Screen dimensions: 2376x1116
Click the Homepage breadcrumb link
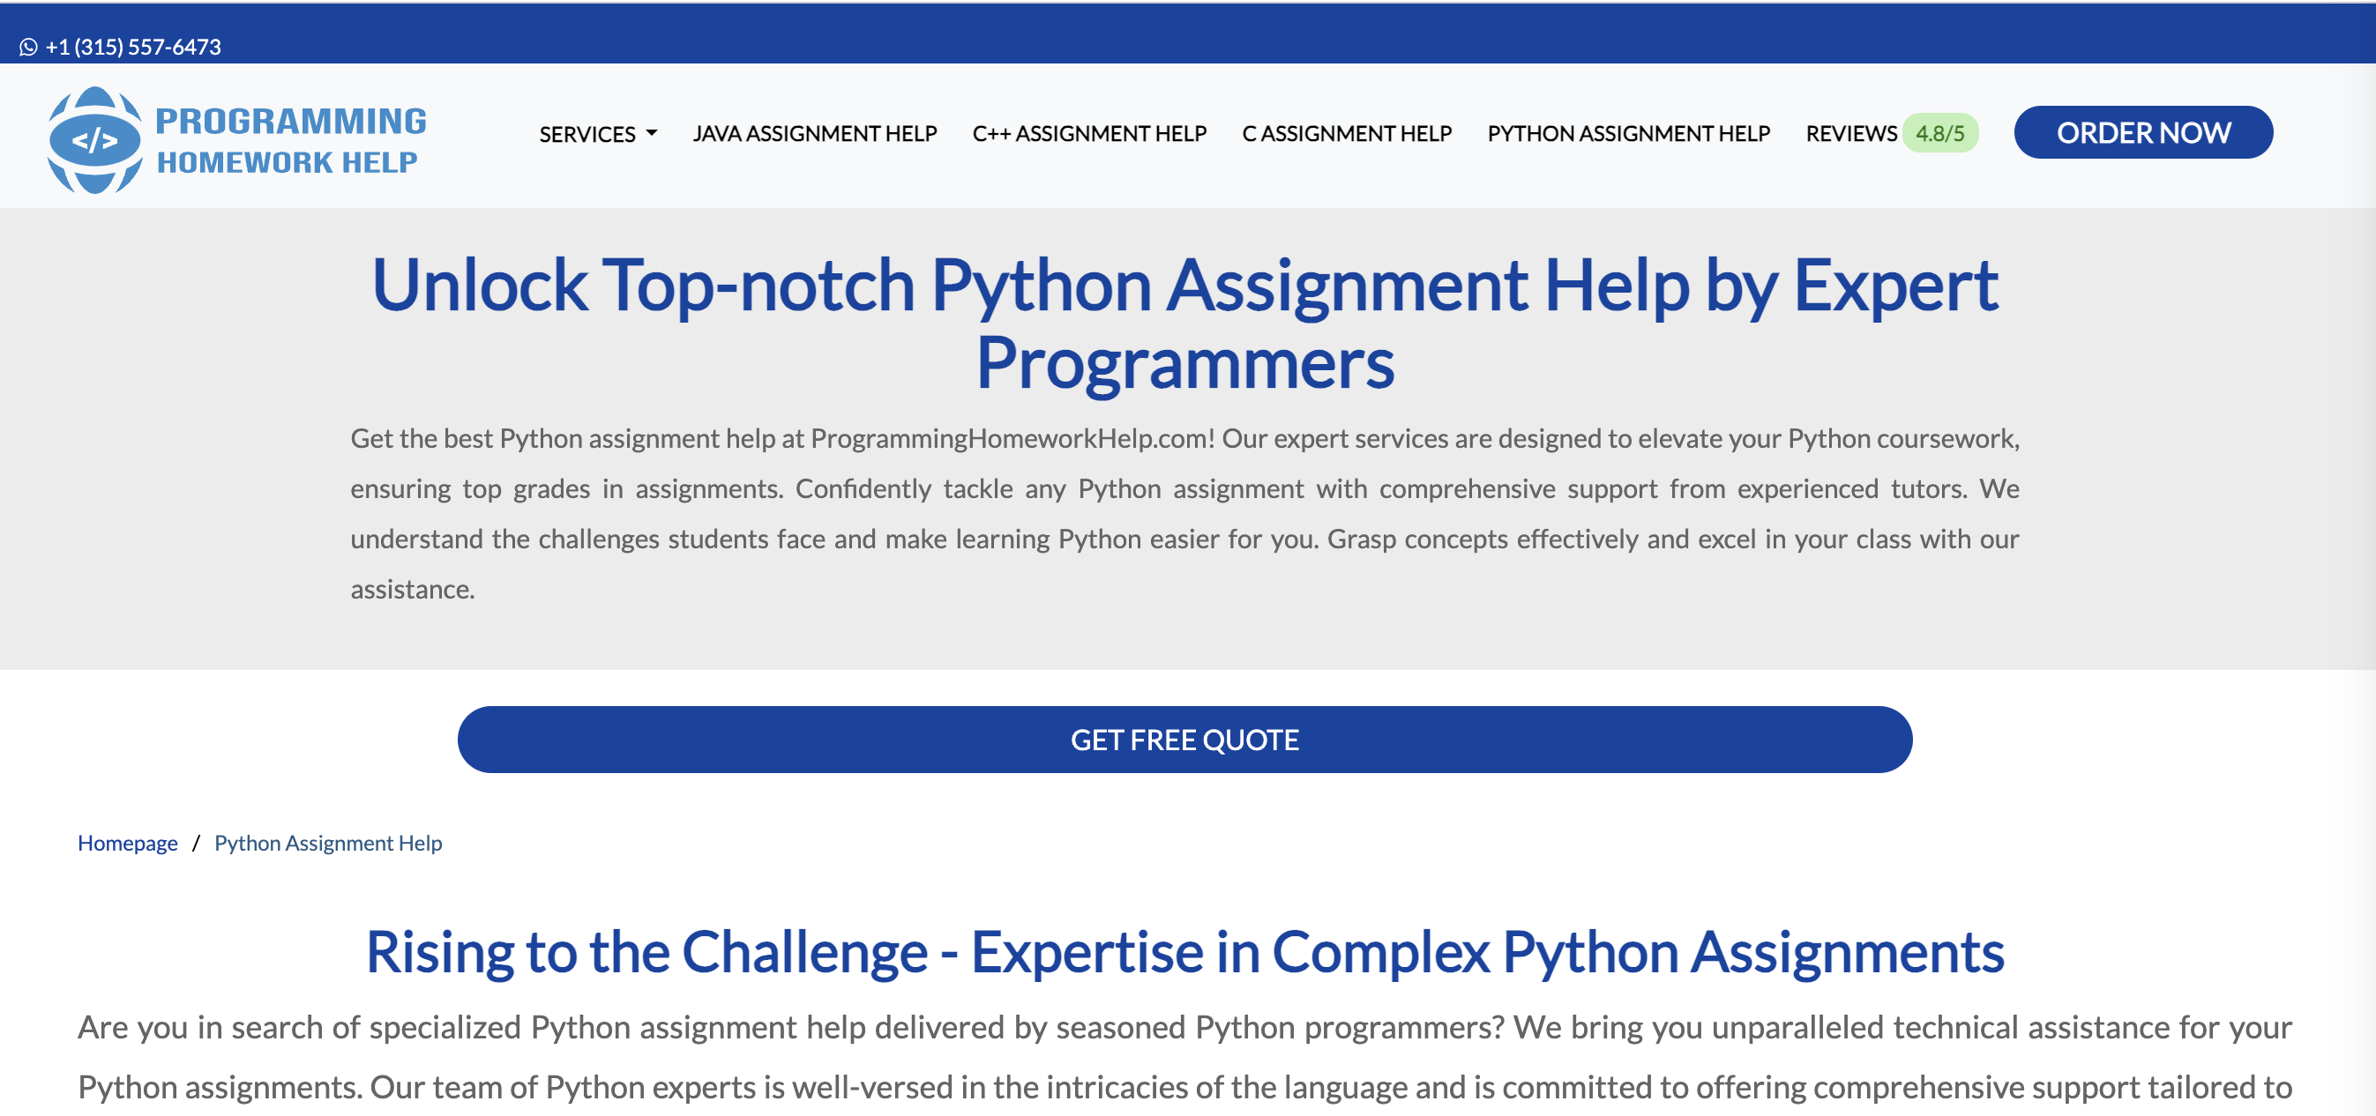coord(127,842)
